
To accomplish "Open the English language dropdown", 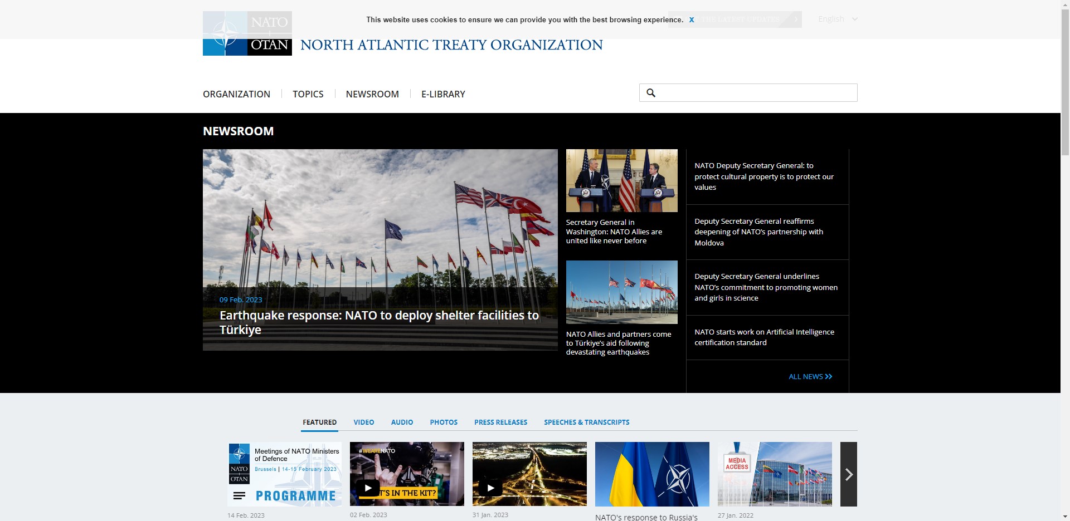I will click(838, 19).
